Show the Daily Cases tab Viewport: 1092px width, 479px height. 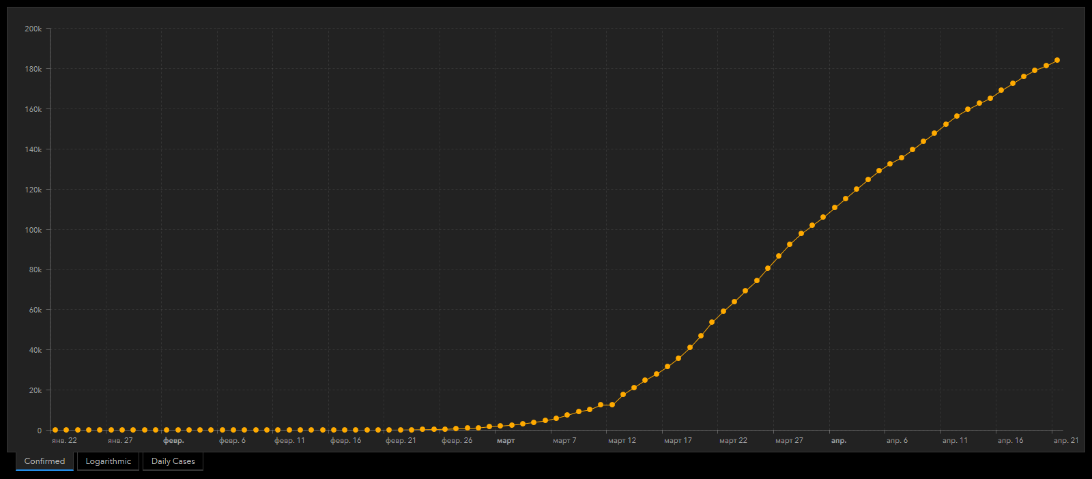pos(173,461)
